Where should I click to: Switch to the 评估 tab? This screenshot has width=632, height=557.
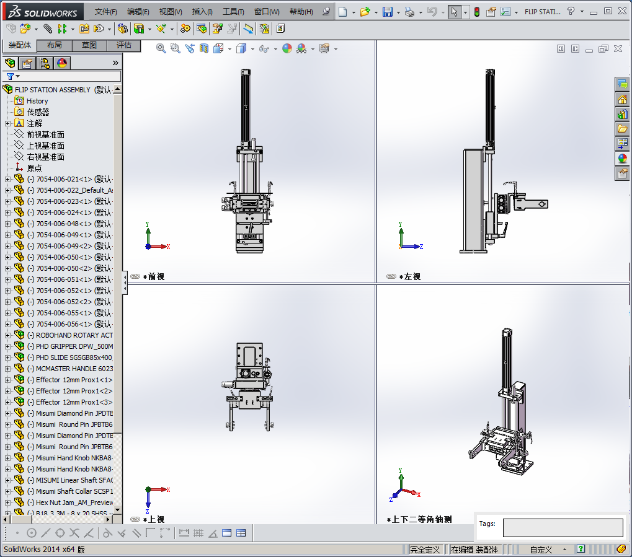click(123, 45)
